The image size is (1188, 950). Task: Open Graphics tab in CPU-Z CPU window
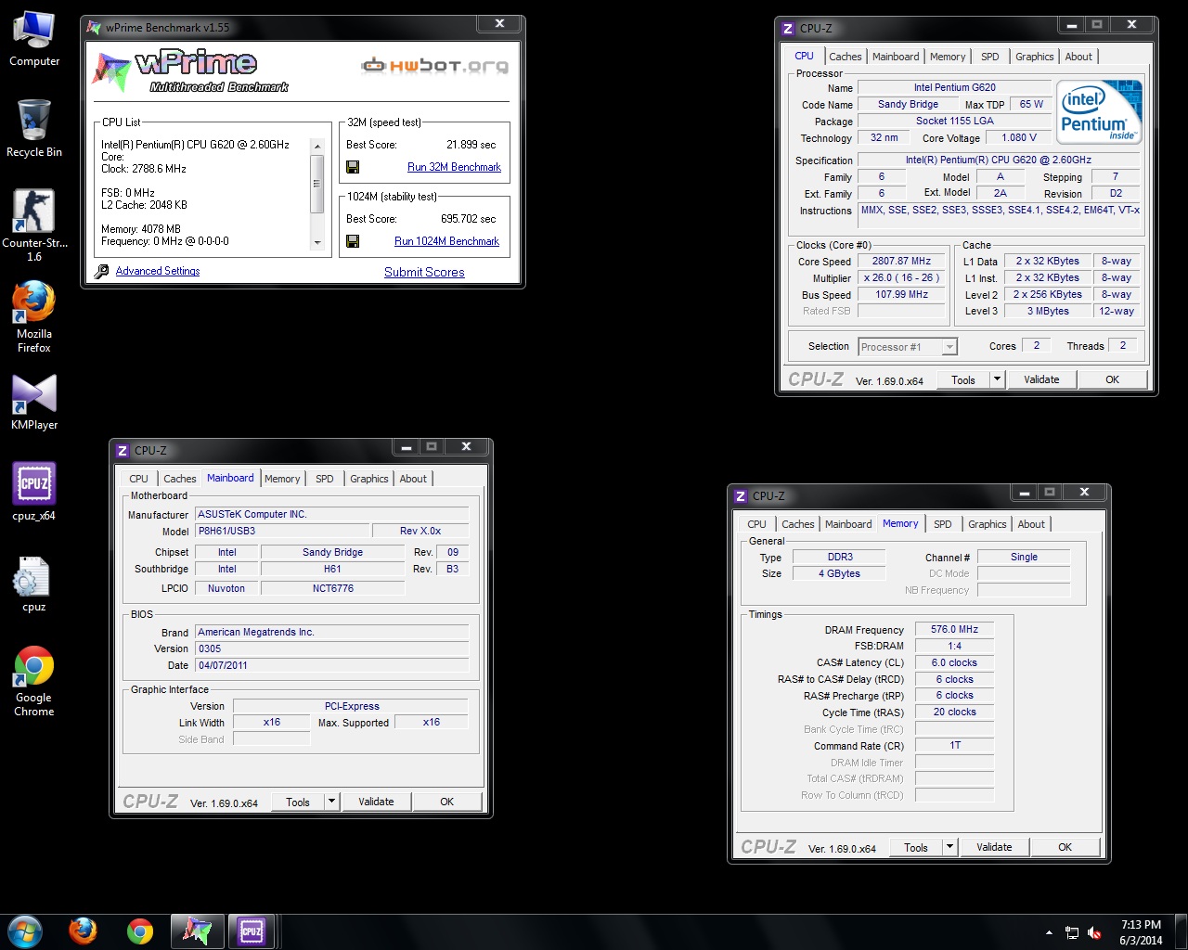tap(1034, 57)
